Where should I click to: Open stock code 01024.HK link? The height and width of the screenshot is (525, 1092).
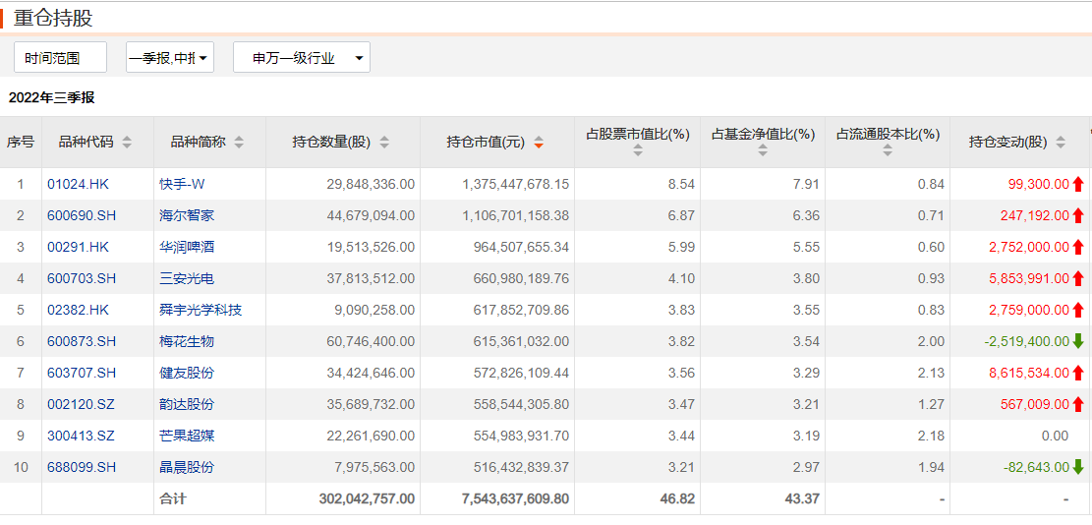click(77, 184)
